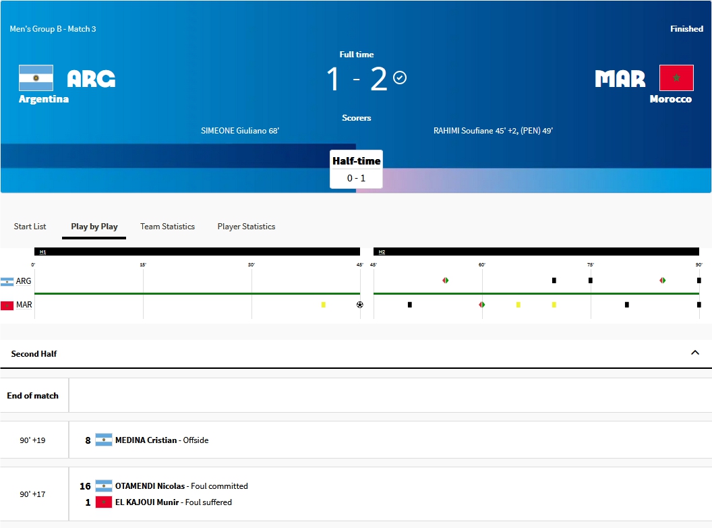Open the Team Statistics tab
The height and width of the screenshot is (528, 712).
(167, 227)
